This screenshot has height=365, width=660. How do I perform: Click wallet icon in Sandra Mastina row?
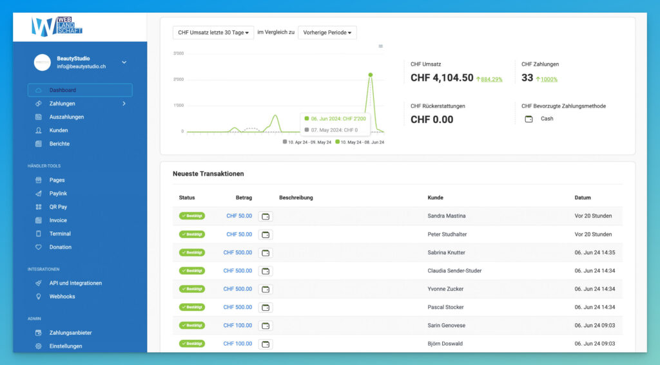pos(266,216)
